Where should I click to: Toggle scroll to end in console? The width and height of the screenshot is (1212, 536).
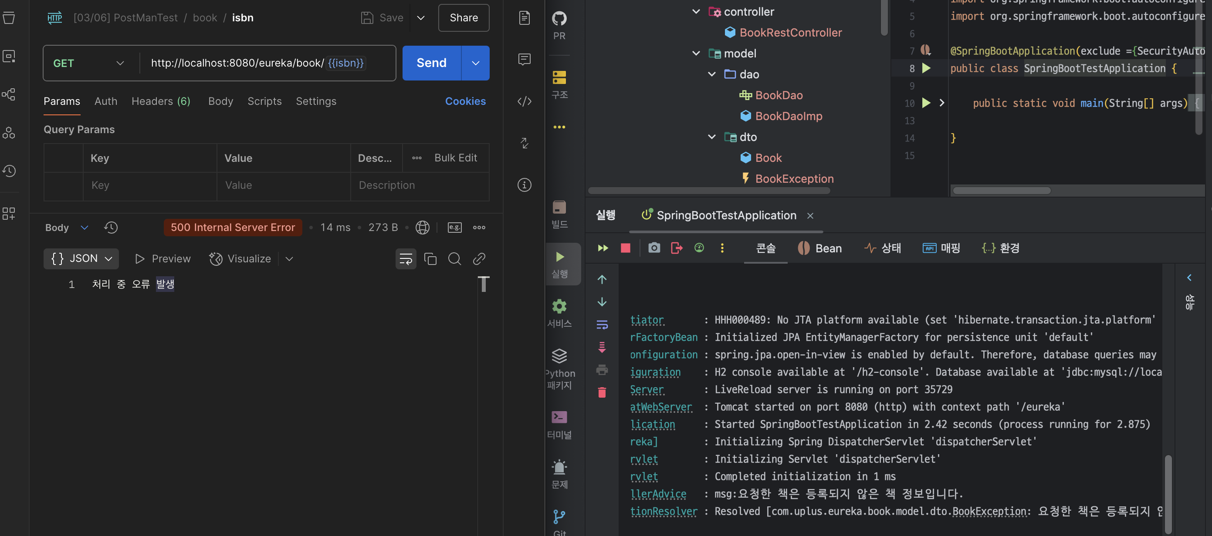point(602,347)
